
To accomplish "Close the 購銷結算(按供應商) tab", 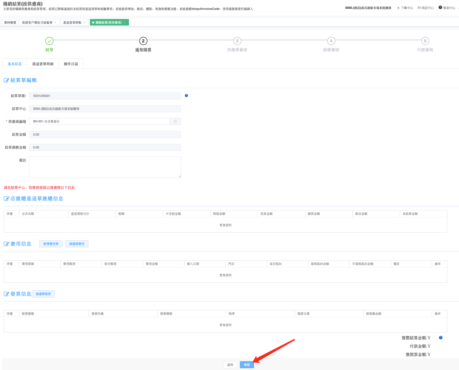I will tap(125, 23).
